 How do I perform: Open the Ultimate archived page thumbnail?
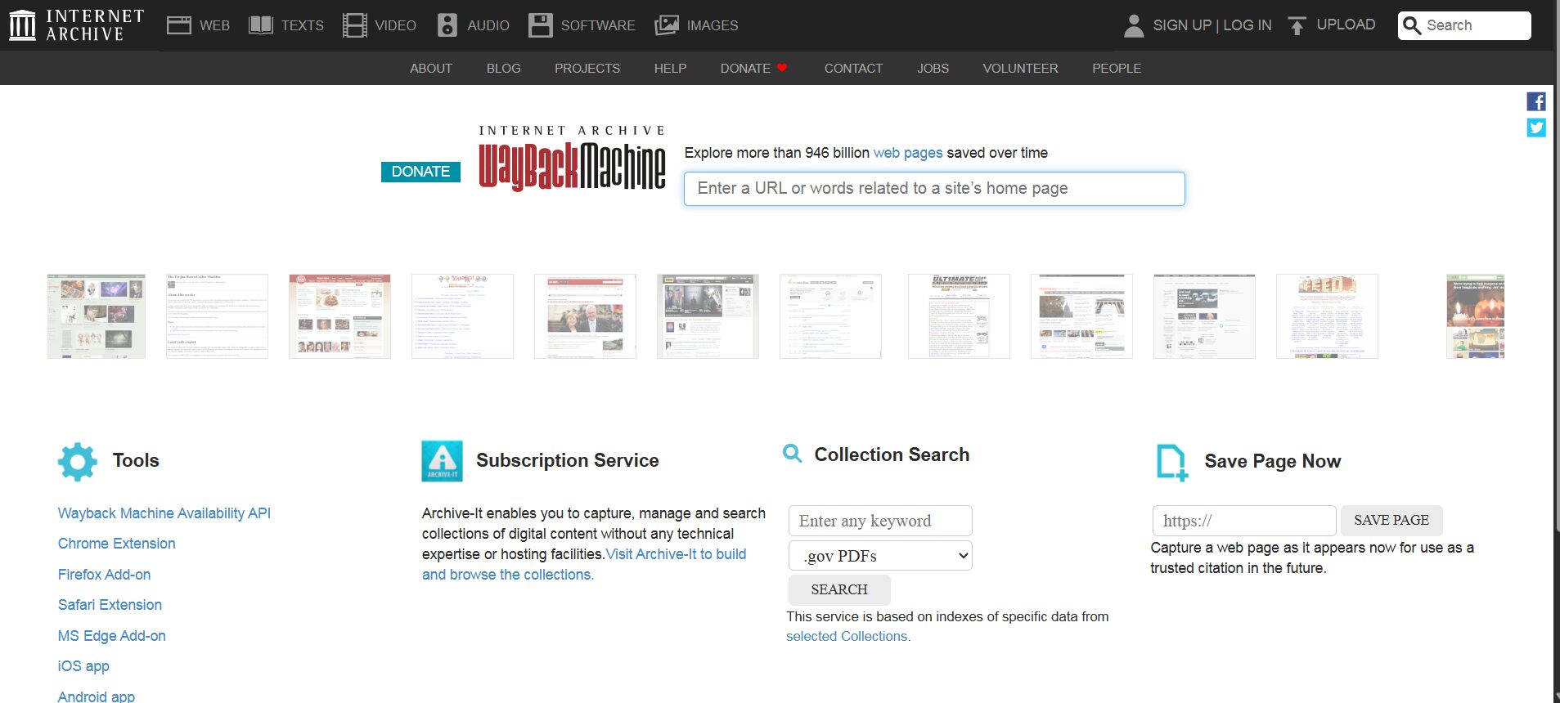coord(959,316)
